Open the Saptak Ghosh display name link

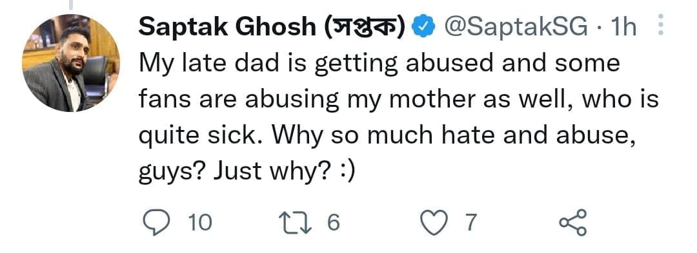227,28
